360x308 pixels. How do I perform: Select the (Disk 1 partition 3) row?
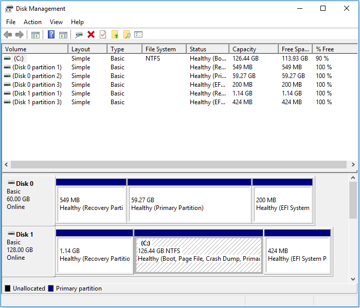coord(179,102)
